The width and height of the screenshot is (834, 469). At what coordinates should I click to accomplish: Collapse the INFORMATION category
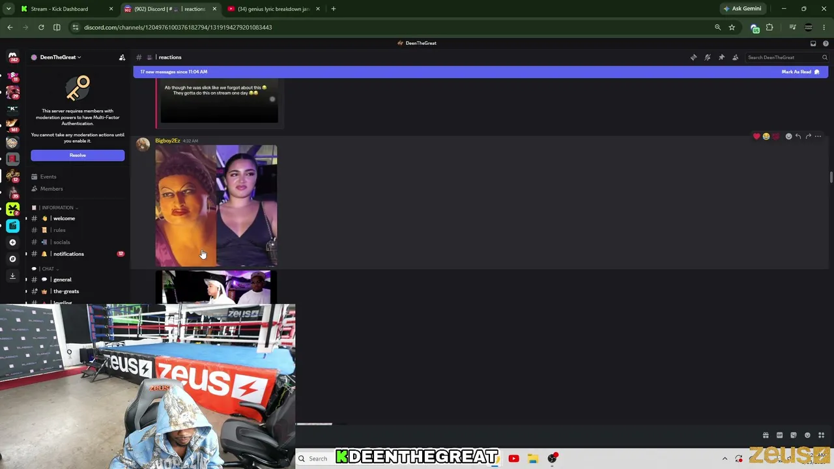59,208
